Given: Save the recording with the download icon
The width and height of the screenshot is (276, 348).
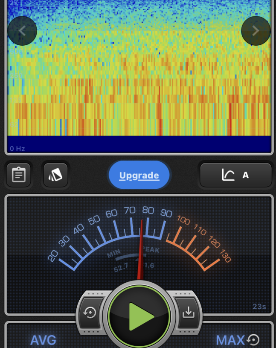Looking at the screenshot, I should pos(188,313).
